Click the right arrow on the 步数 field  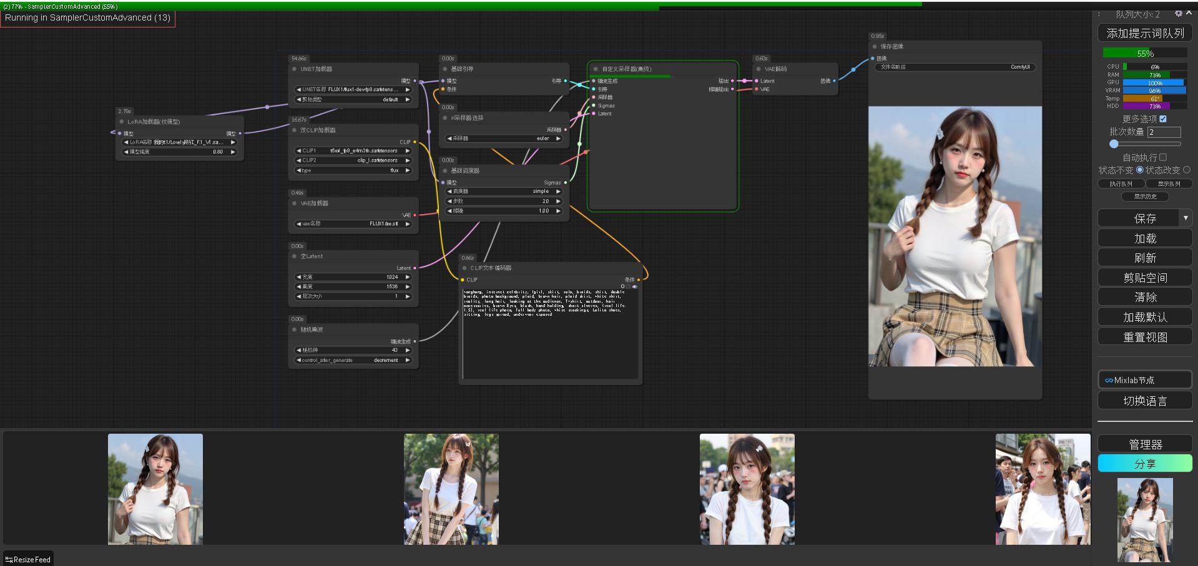click(558, 201)
